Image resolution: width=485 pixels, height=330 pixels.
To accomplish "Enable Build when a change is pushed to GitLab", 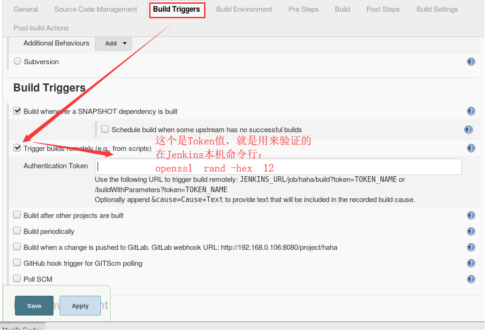I will point(17,247).
